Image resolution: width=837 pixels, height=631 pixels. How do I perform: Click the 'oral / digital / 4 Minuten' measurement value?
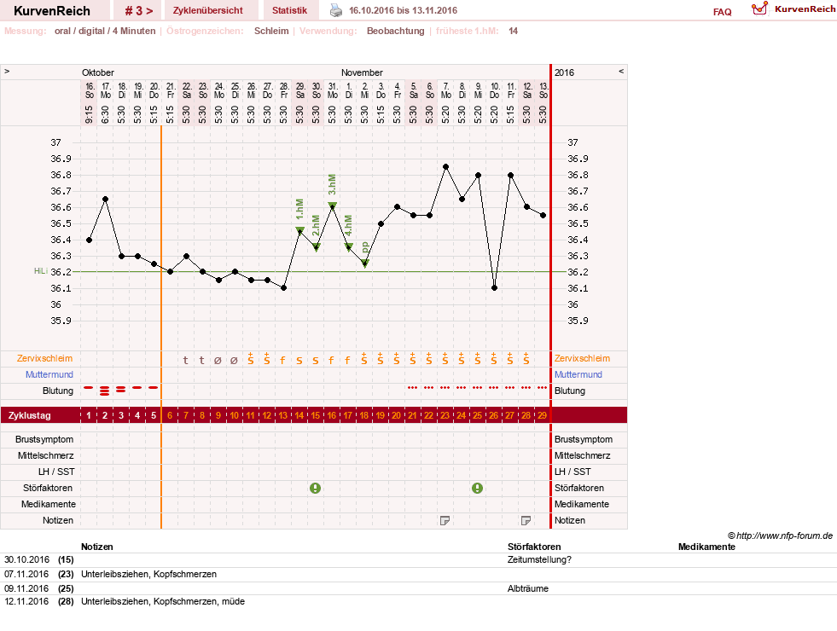(105, 31)
